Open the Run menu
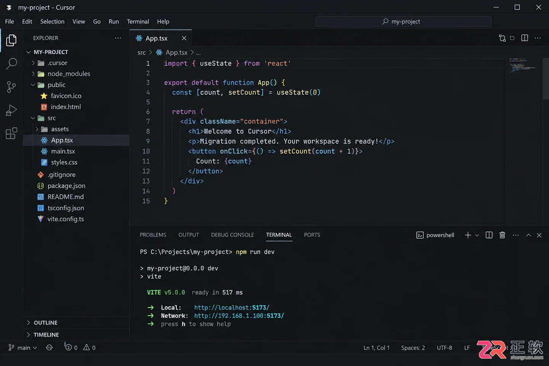549x366 pixels. pos(114,22)
